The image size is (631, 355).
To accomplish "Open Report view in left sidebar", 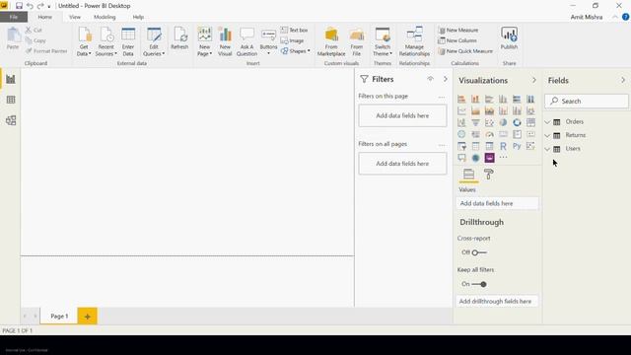I will click(x=11, y=79).
